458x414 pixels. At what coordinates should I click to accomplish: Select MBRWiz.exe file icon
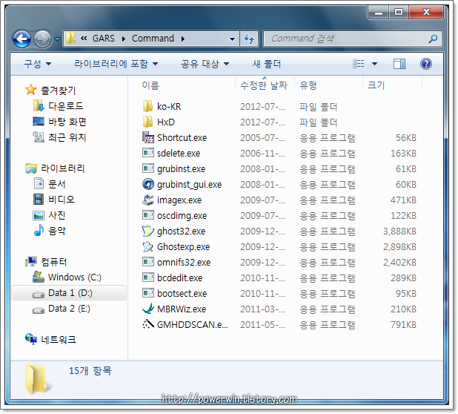pyautogui.click(x=147, y=309)
